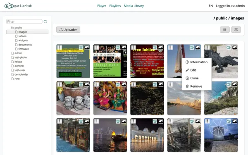
Task: Open the Media Library link
Action: 134,6
